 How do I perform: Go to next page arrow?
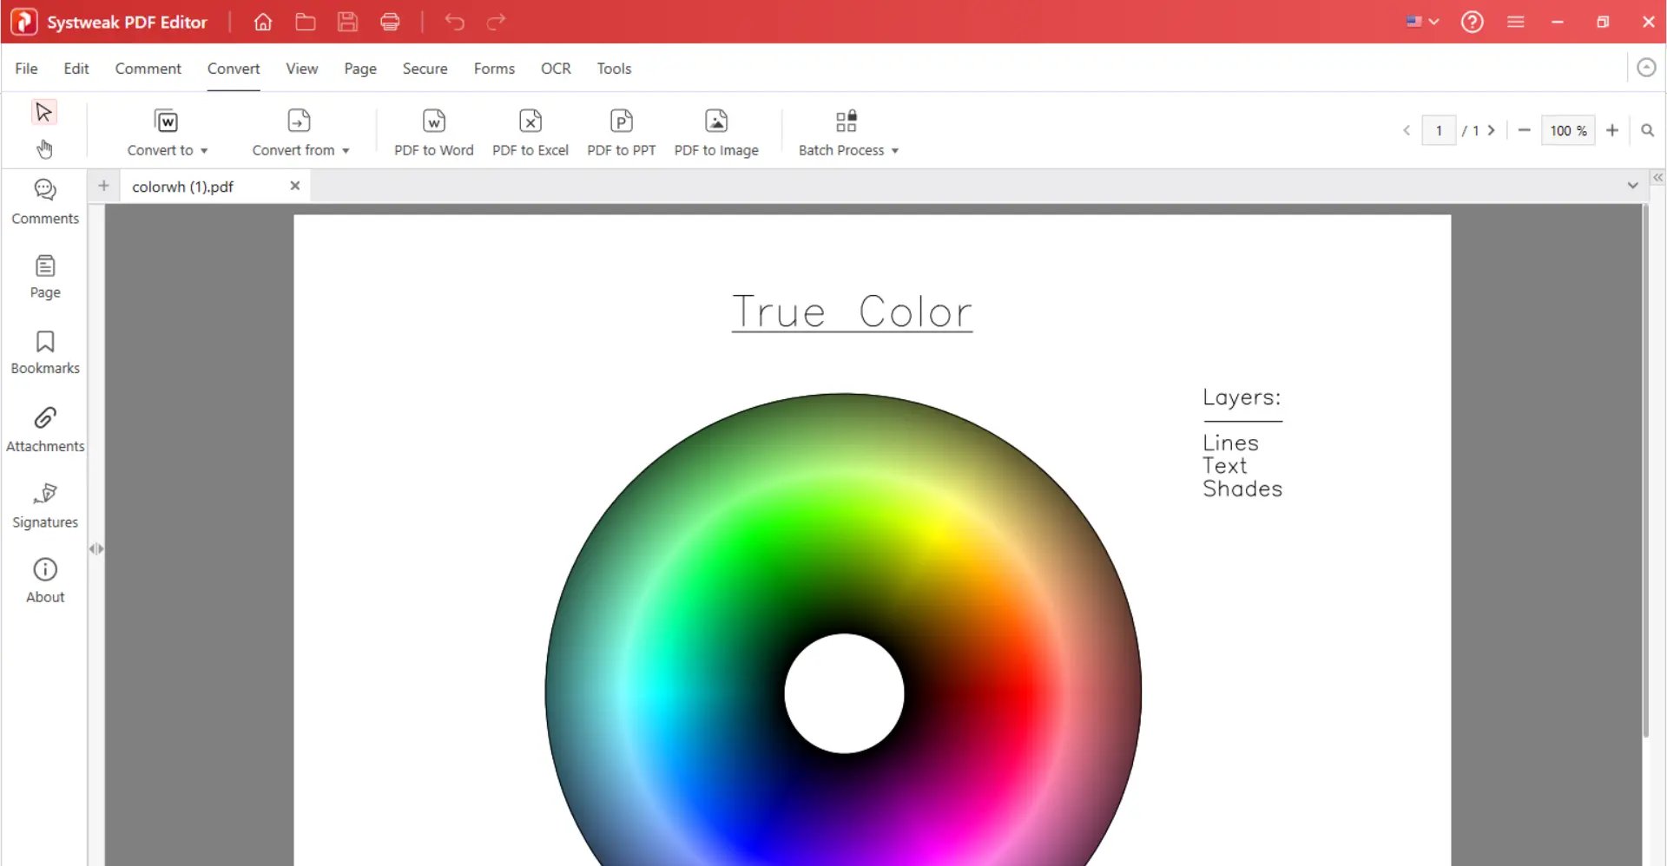click(1492, 130)
